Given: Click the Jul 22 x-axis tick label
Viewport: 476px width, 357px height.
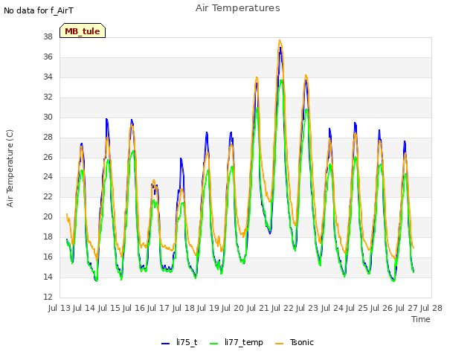Looking at the screenshot, I should coord(283,308).
